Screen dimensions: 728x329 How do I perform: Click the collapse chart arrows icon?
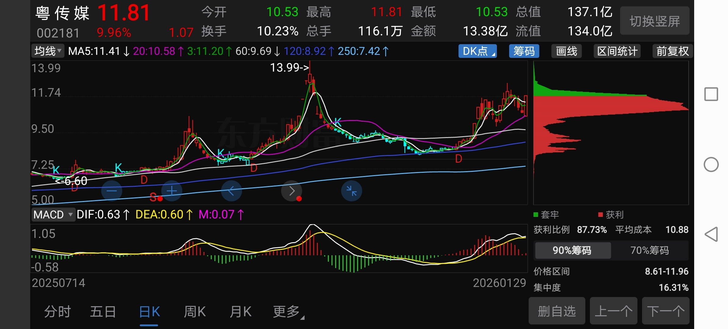pyautogui.click(x=352, y=191)
